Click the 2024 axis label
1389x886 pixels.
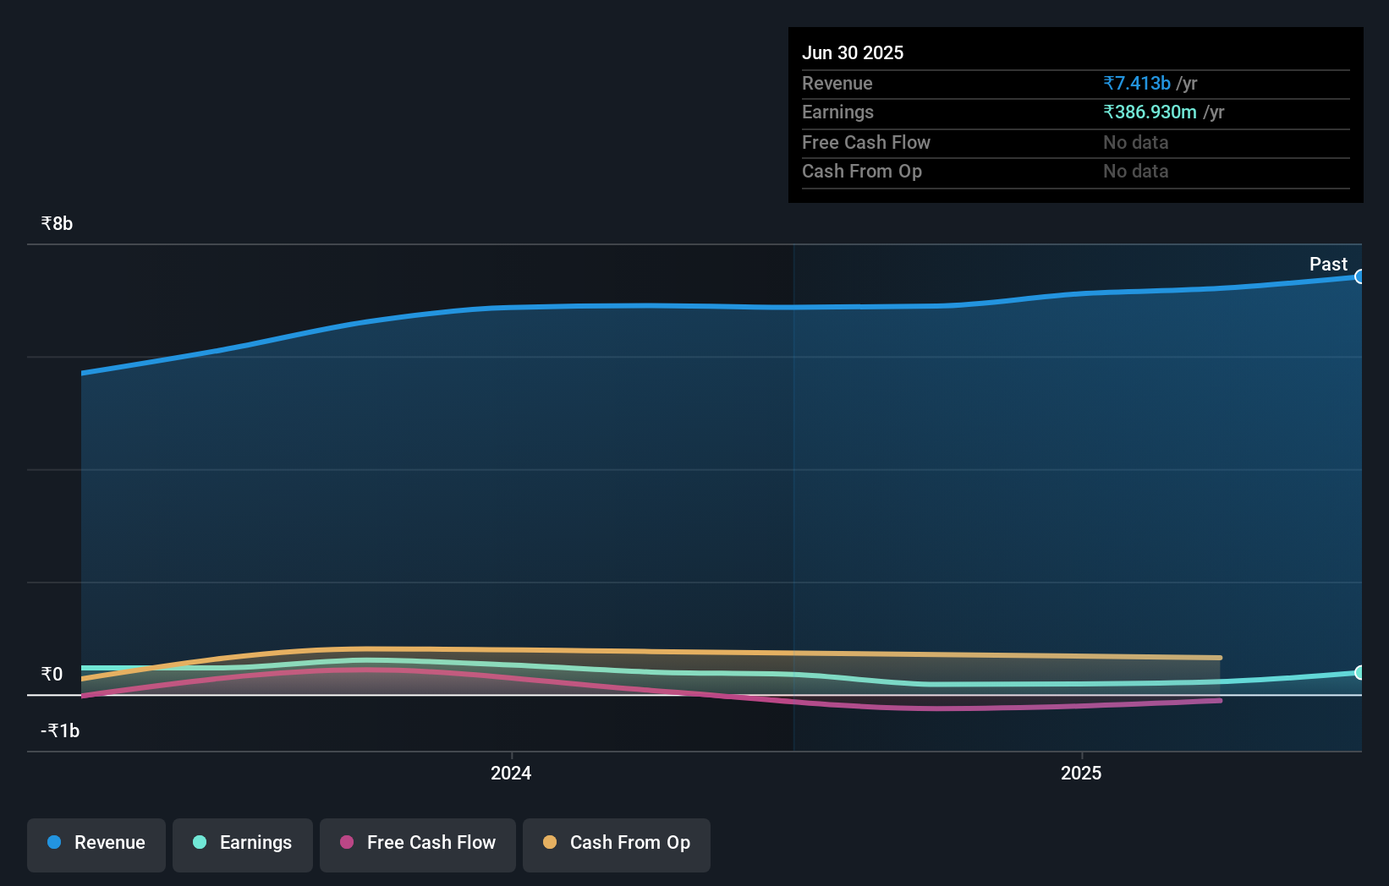point(510,773)
